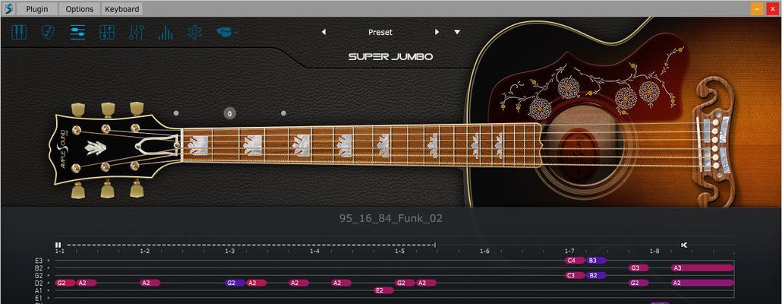Select the C3 note on the G2 string
Screen dimensions: 782x304
coord(575,276)
